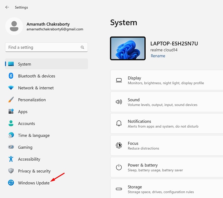
Task: Select Time & language in sidebar
Action: (x=34, y=135)
